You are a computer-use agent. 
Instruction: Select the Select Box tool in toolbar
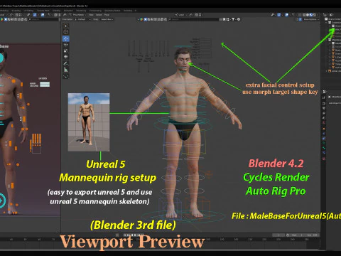[x=66, y=26]
